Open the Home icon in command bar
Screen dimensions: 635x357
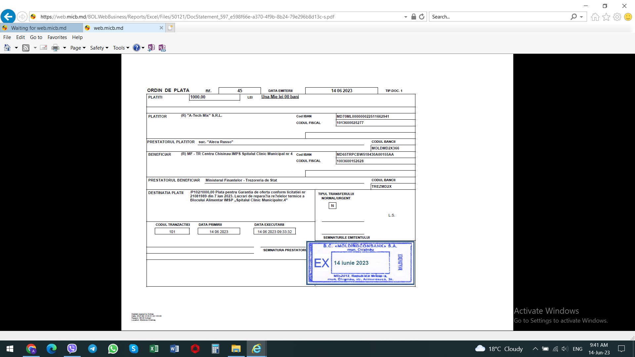(x=7, y=48)
